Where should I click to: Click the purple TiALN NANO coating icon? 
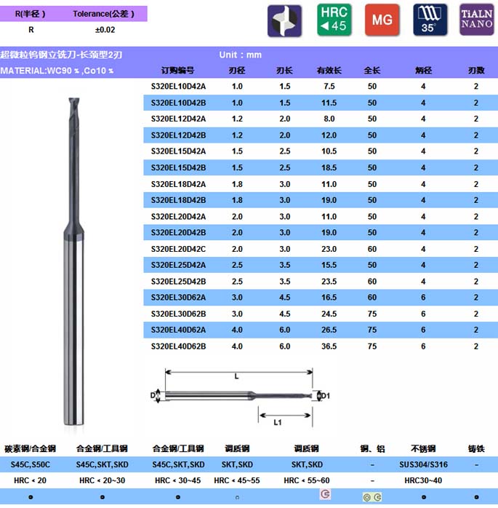coord(477,20)
